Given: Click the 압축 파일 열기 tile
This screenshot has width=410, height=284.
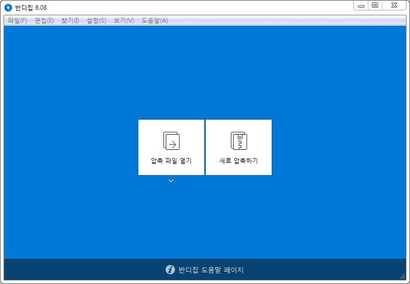Looking at the screenshot, I should click(171, 147).
